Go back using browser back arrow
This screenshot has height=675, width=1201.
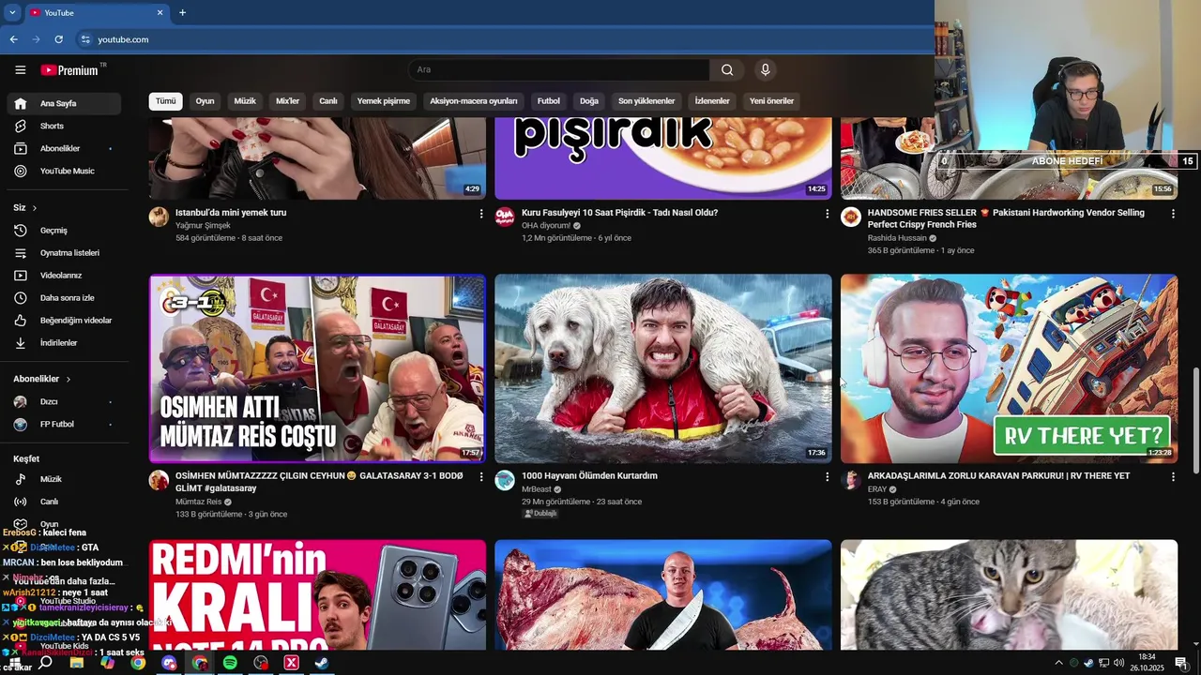(x=13, y=39)
